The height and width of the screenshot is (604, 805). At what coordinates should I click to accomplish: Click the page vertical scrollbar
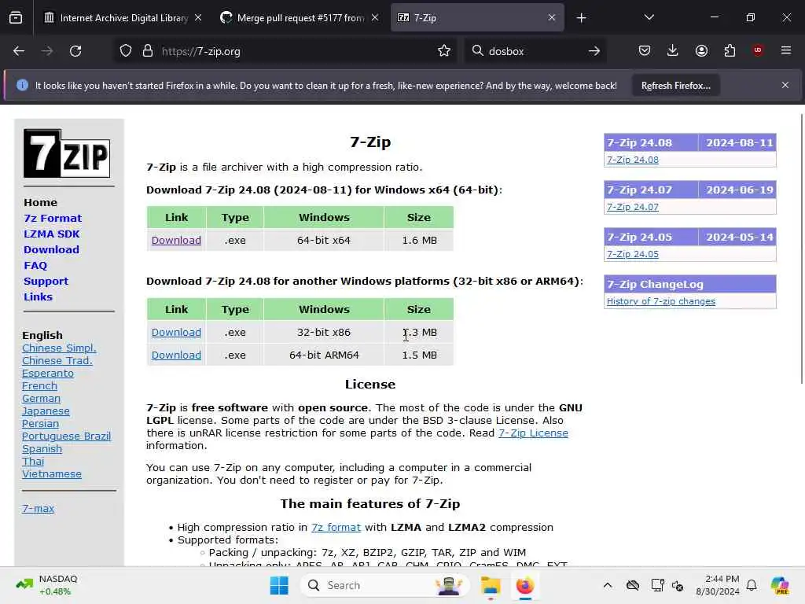(x=801, y=249)
